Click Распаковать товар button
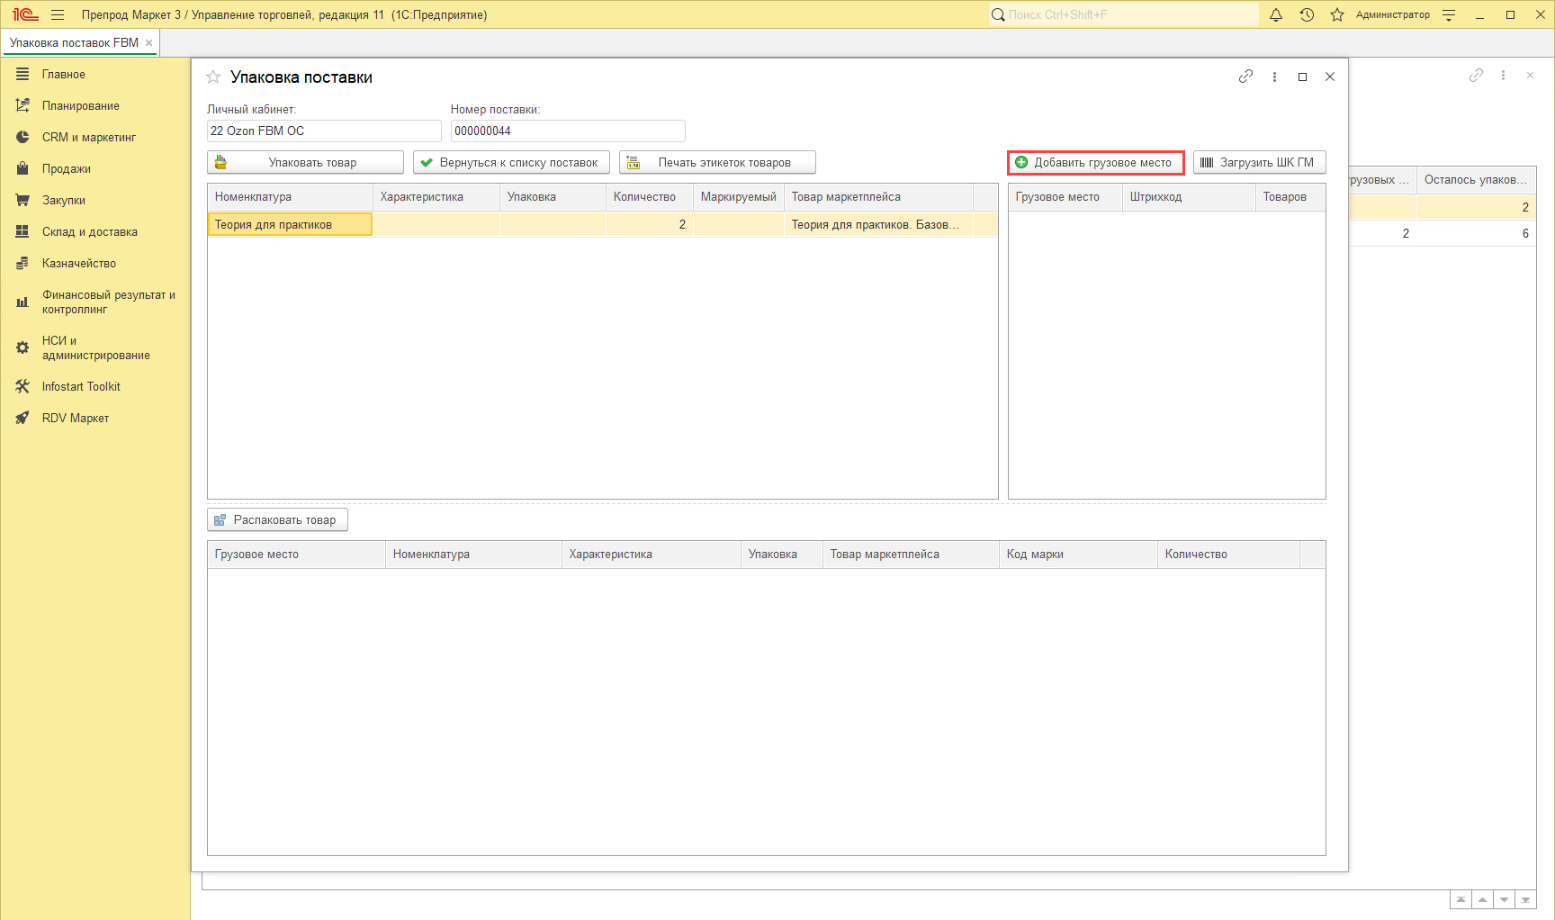 [x=277, y=520]
